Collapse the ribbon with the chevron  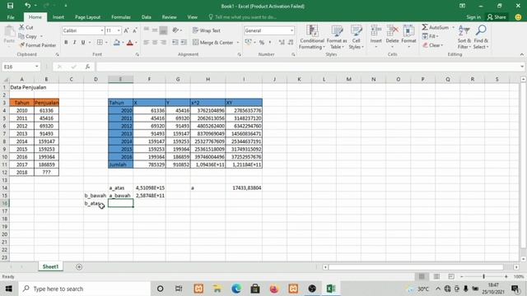(x=521, y=54)
